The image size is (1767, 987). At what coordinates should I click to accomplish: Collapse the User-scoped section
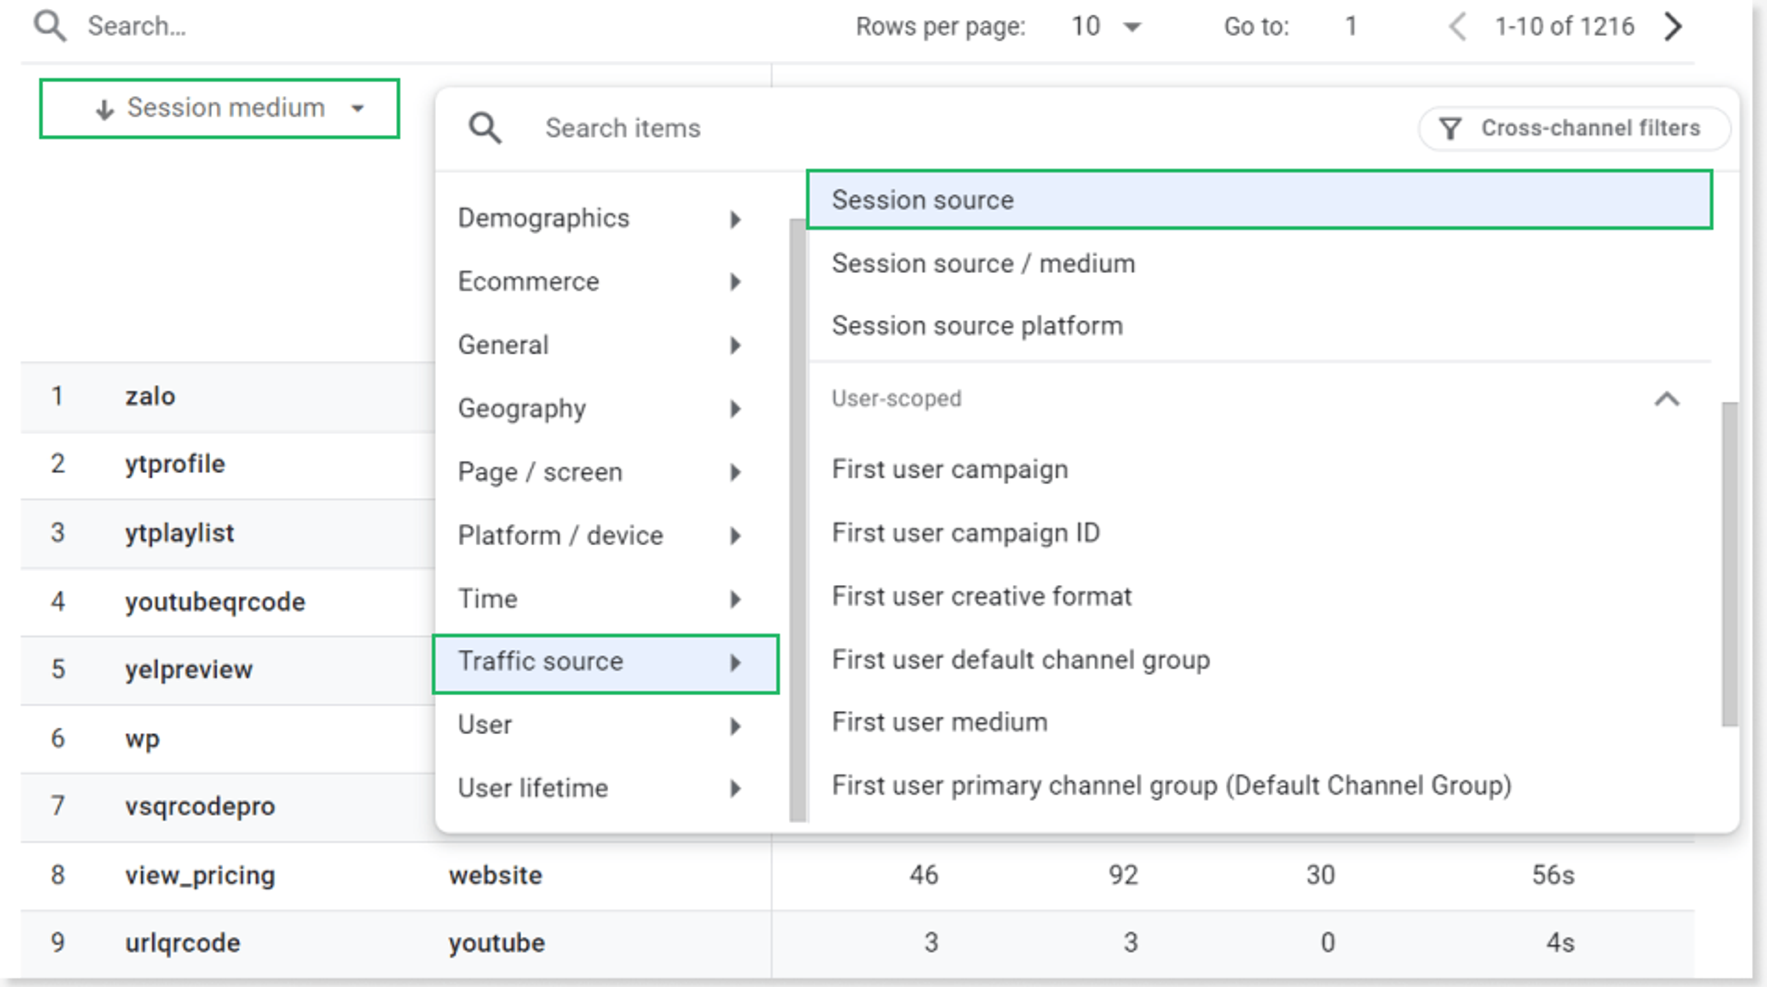(1667, 399)
